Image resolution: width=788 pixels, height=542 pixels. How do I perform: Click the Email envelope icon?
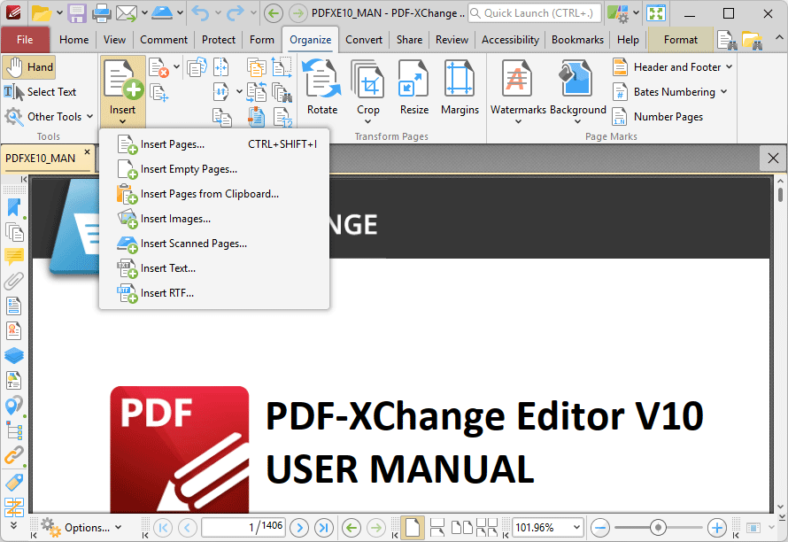point(126,13)
